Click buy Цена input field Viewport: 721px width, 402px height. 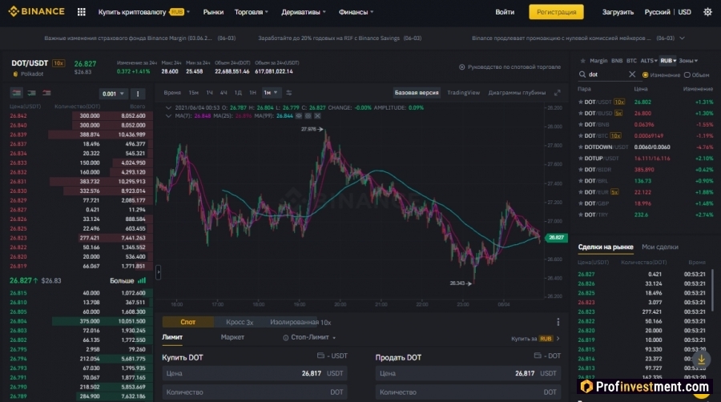click(255, 373)
